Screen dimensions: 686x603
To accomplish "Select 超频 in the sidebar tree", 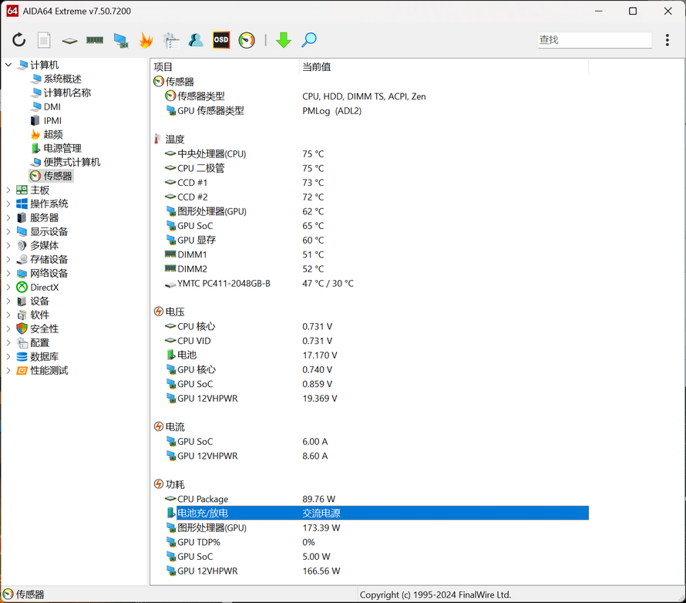I will [52, 134].
